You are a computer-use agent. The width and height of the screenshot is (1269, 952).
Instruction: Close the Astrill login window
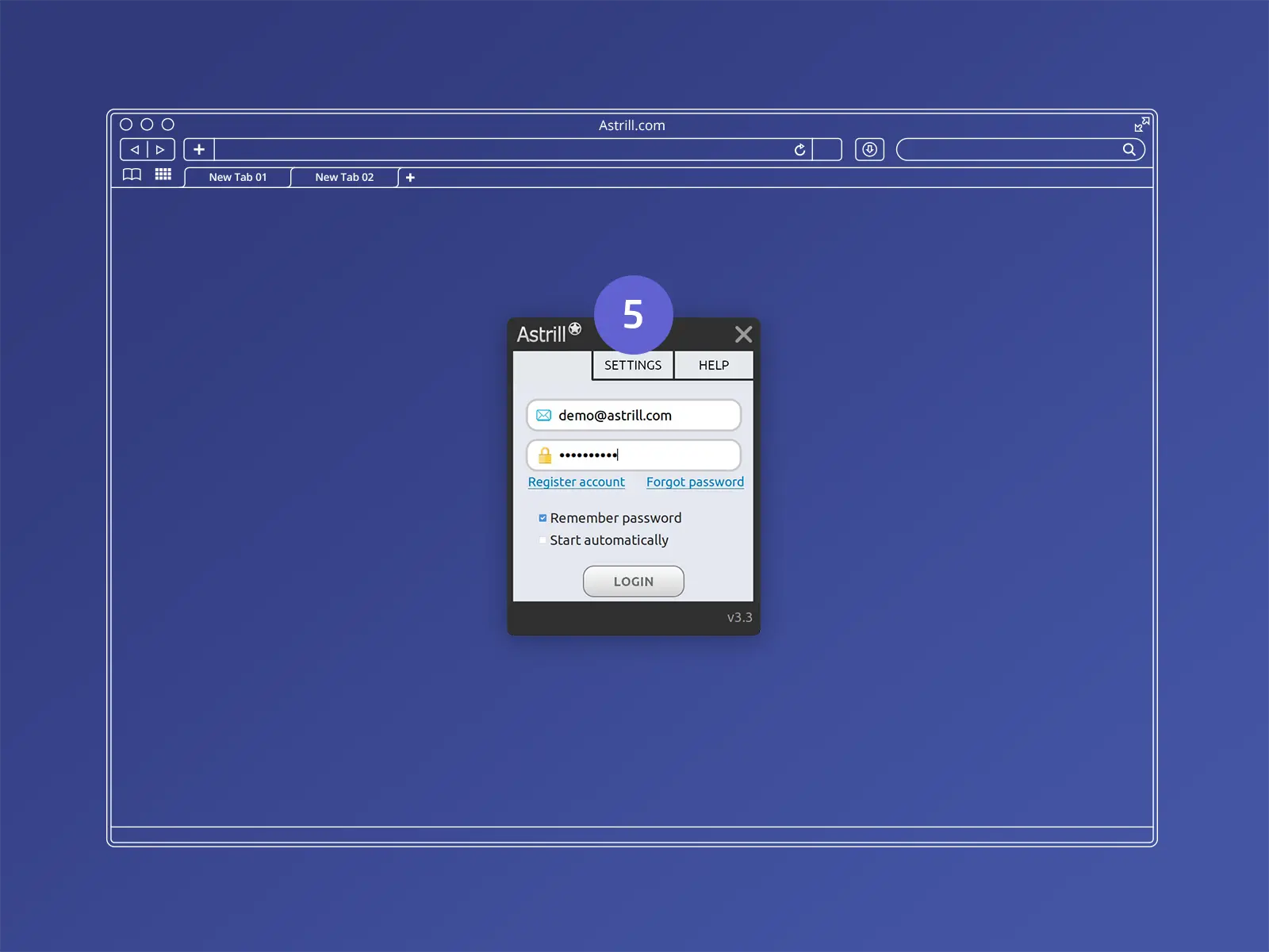(743, 334)
